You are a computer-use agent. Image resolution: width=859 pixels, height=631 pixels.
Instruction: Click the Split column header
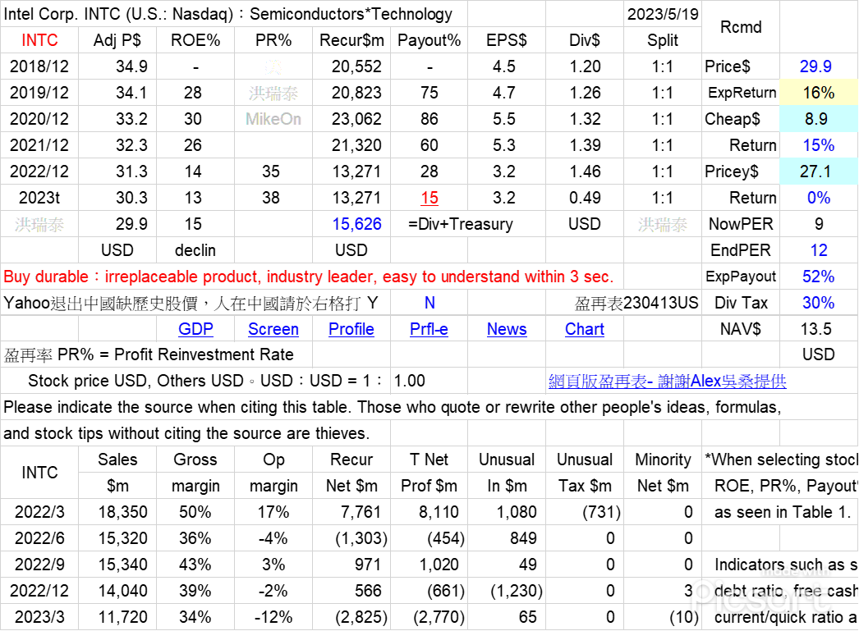[x=663, y=40]
